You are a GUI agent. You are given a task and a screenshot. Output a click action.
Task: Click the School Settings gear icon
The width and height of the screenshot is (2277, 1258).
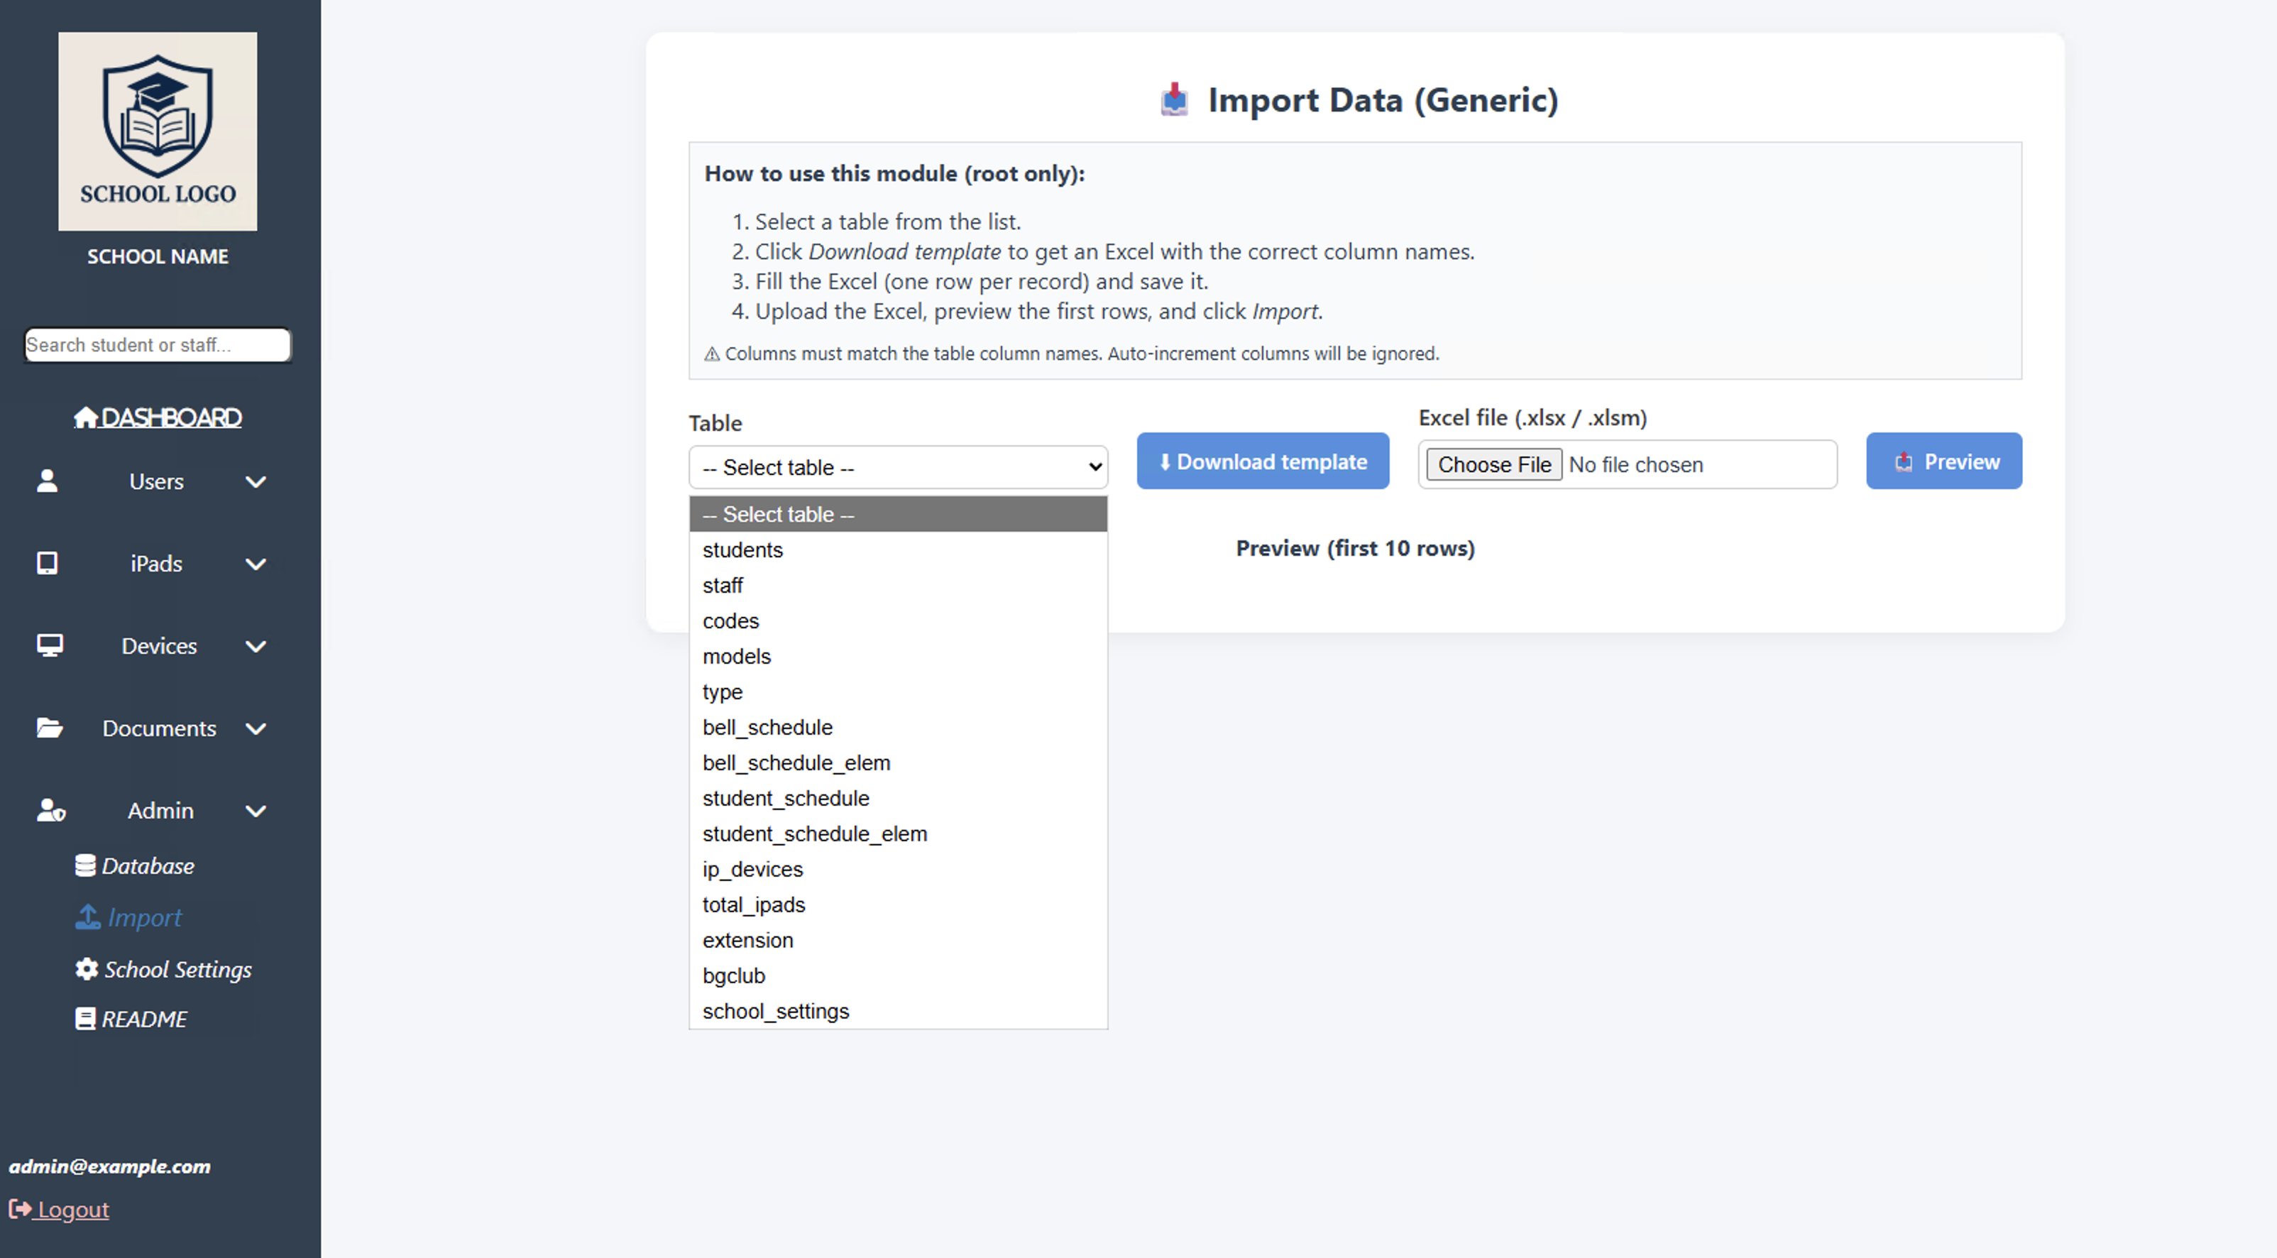coord(86,969)
